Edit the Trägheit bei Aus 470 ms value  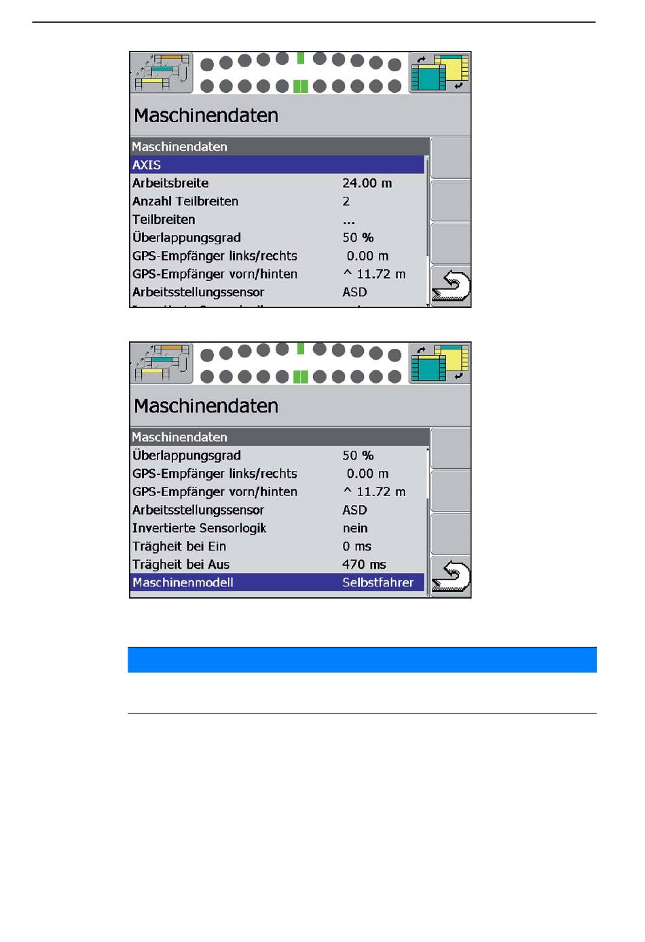coord(364,565)
